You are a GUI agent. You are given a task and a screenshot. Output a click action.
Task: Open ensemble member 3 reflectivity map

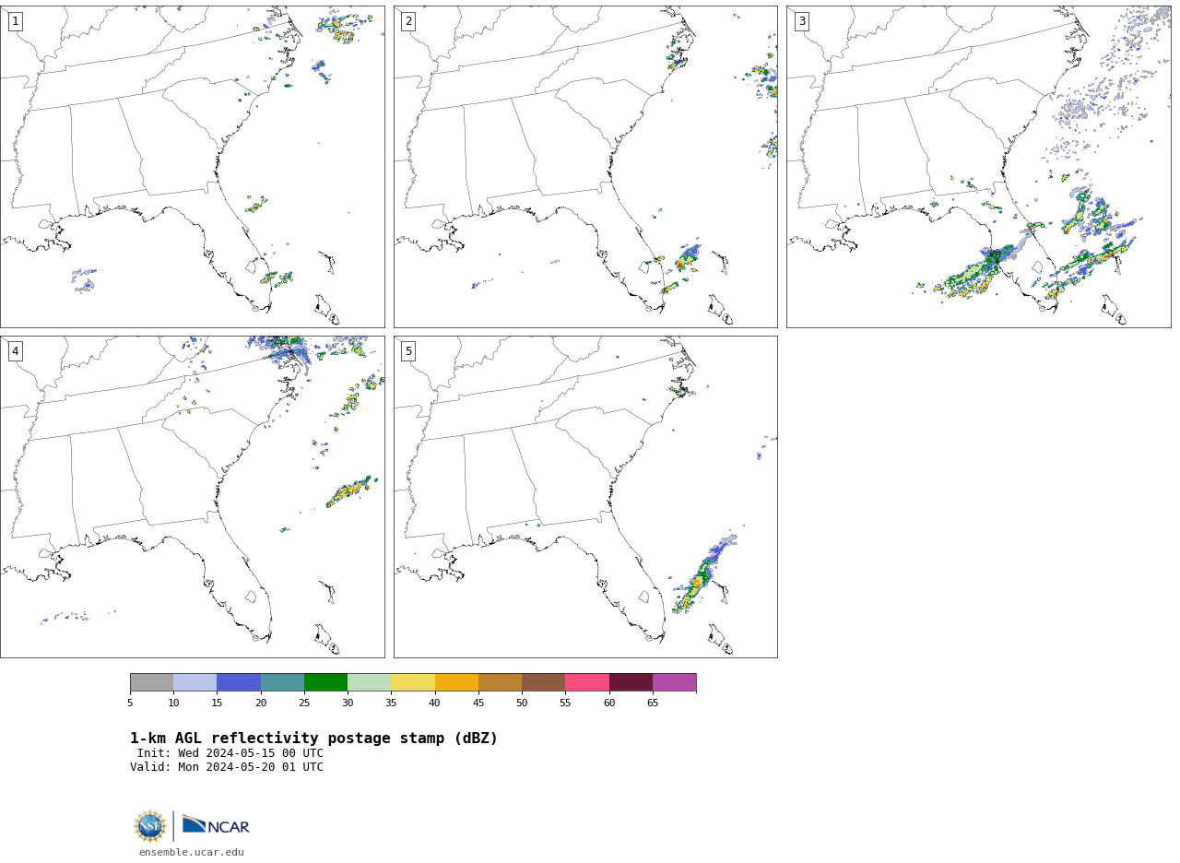pyautogui.click(x=978, y=167)
